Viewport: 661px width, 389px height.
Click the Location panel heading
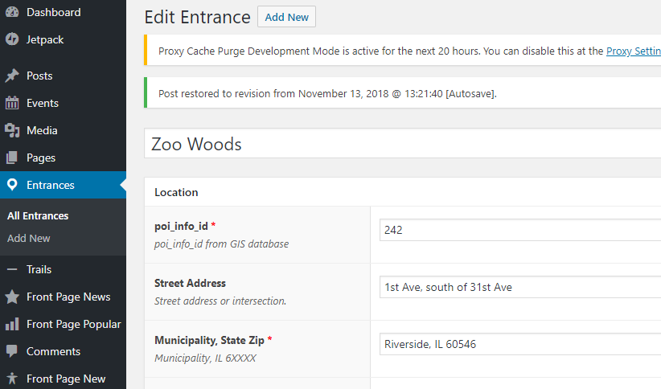tap(176, 192)
